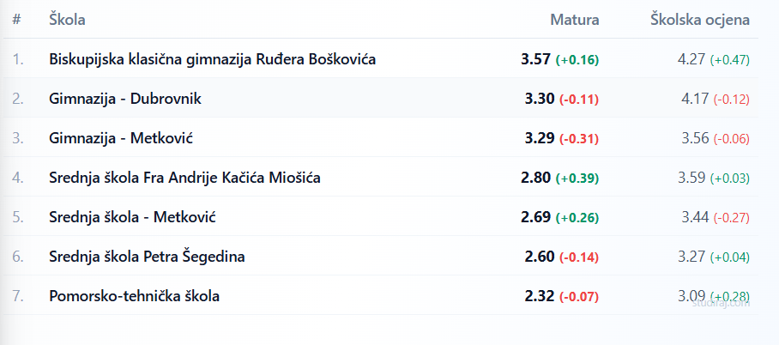
Task: Sort by the Matura column header
Action: pyautogui.click(x=574, y=20)
